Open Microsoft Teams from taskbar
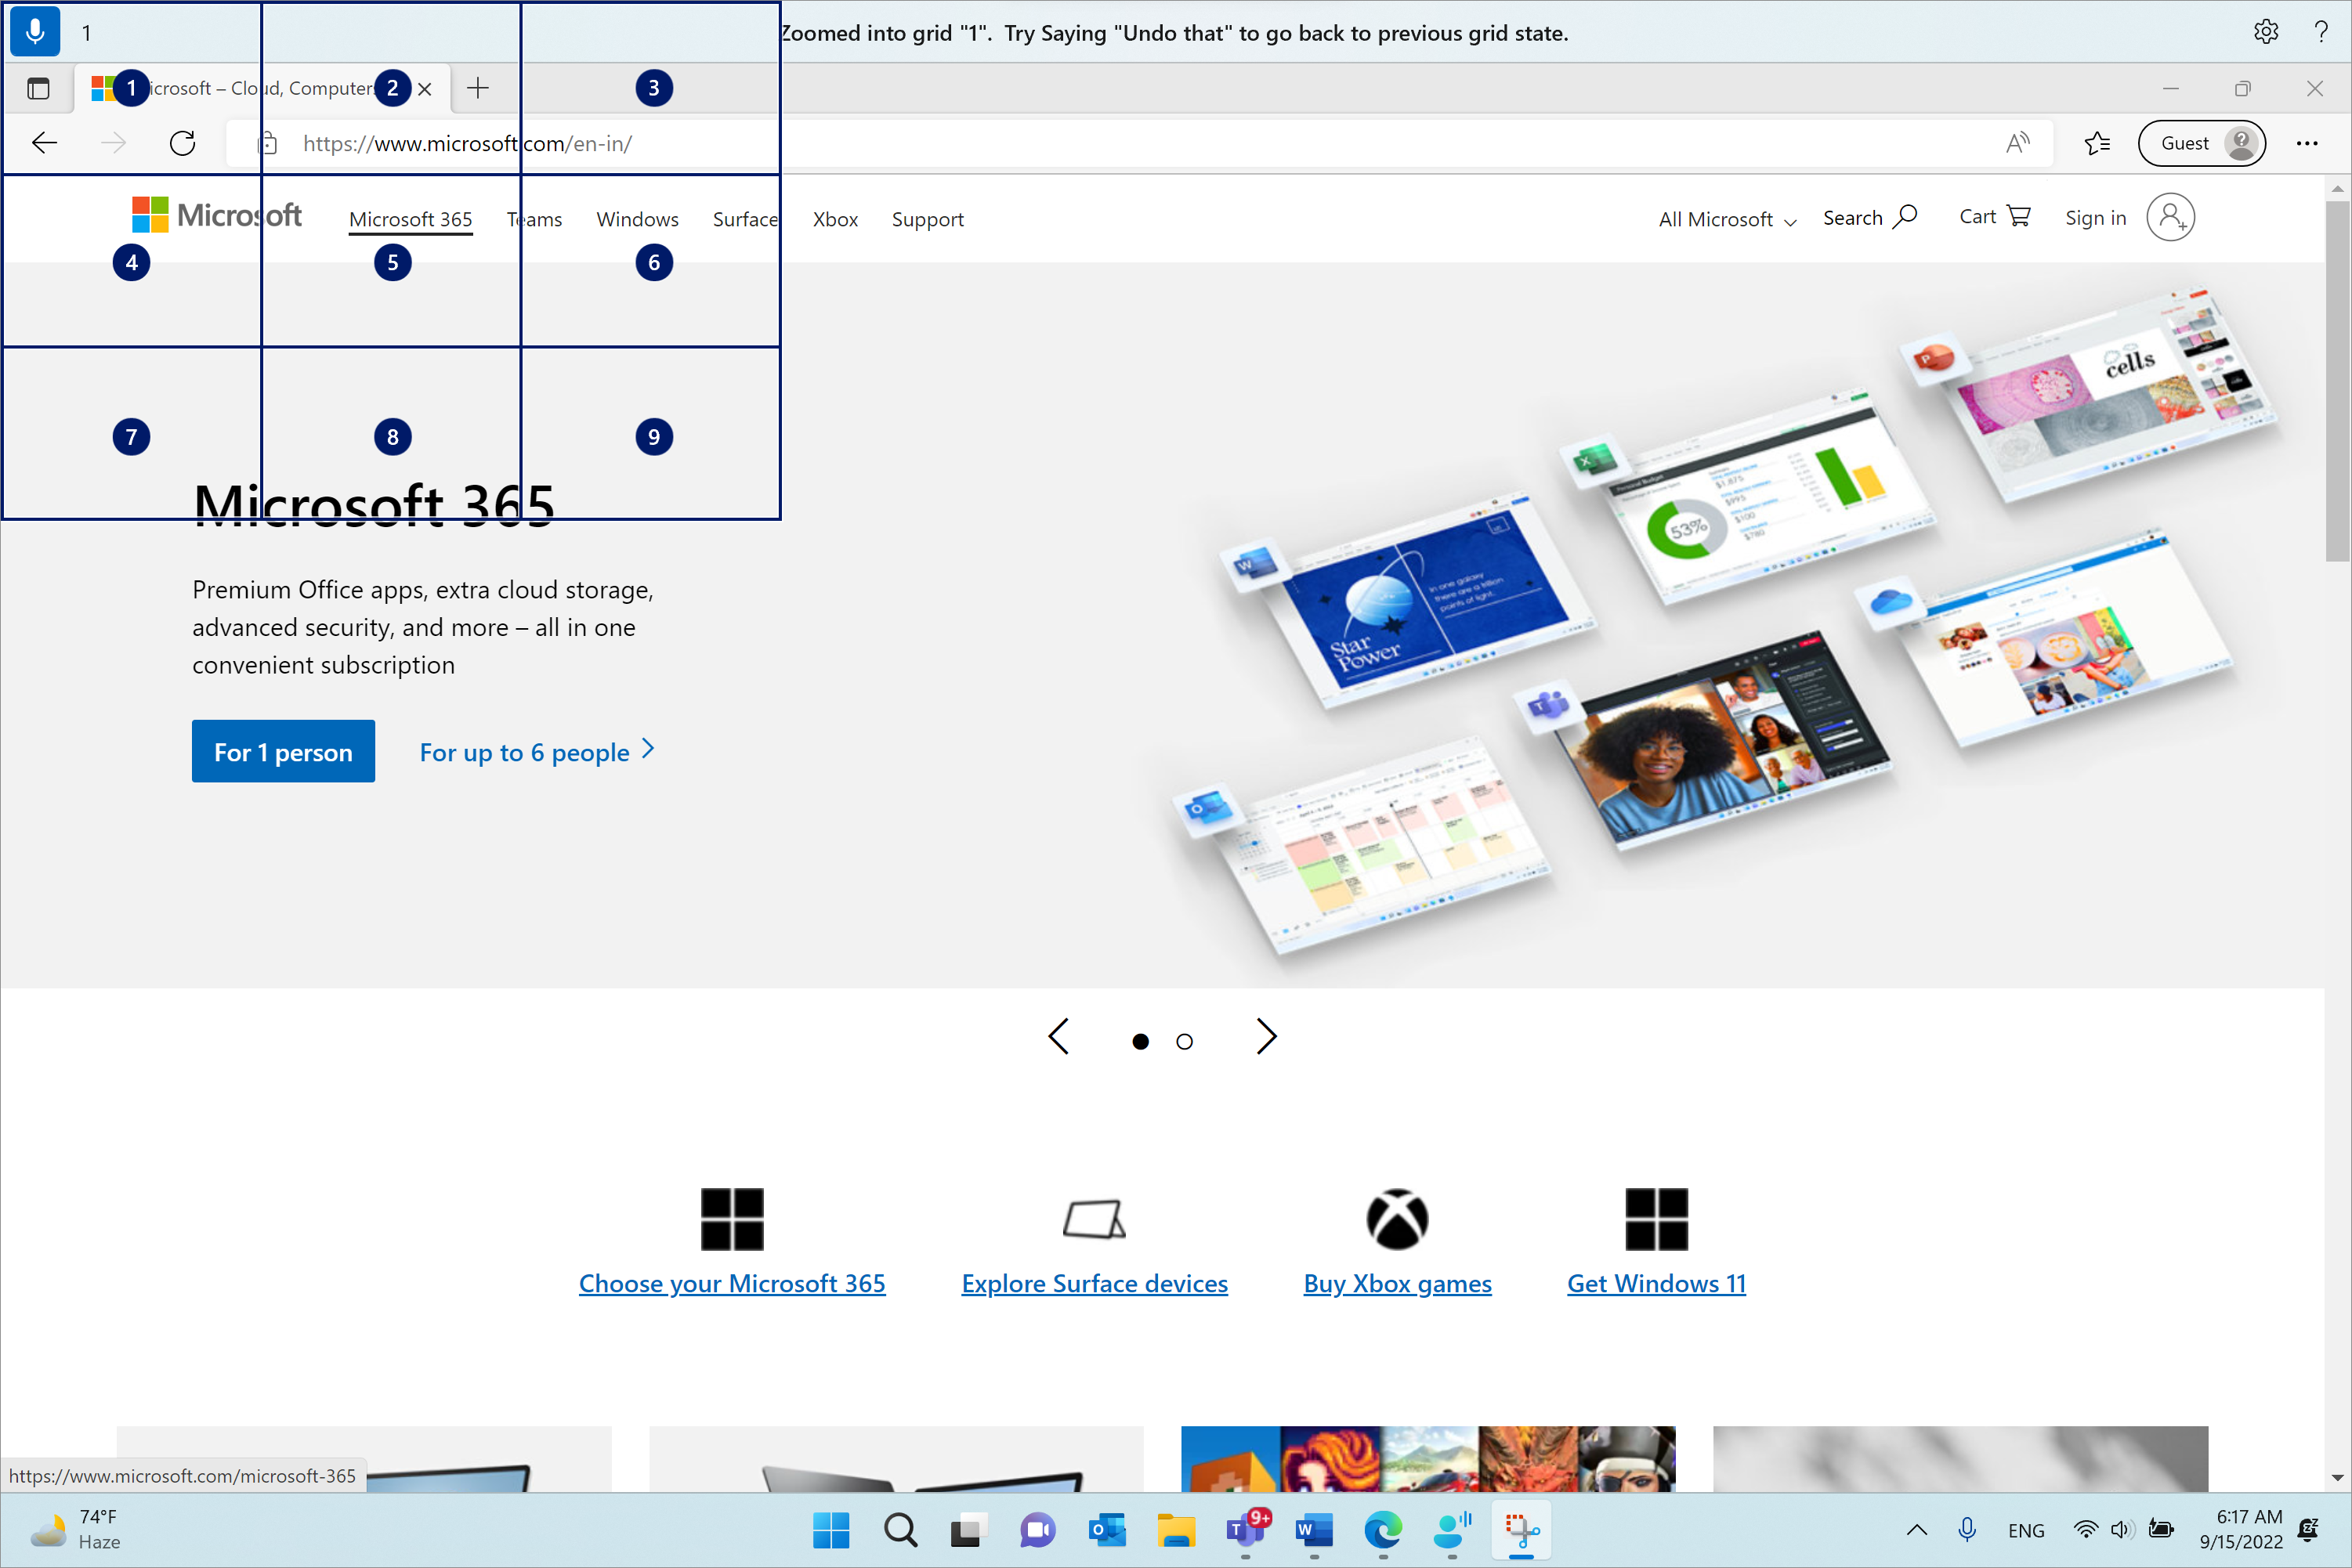The image size is (2352, 1568). 1243,1528
